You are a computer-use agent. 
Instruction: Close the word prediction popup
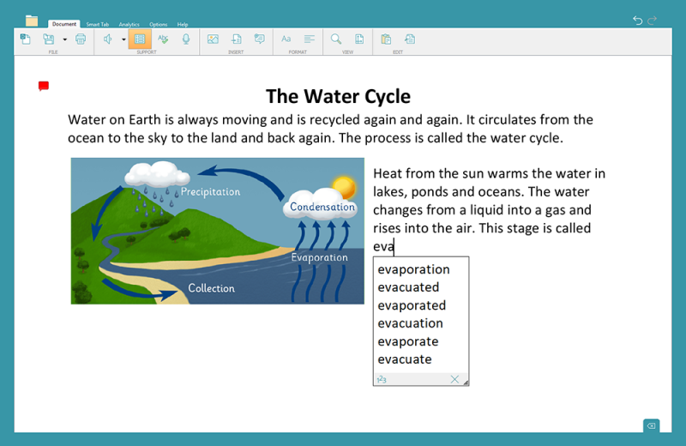click(454, 379)
